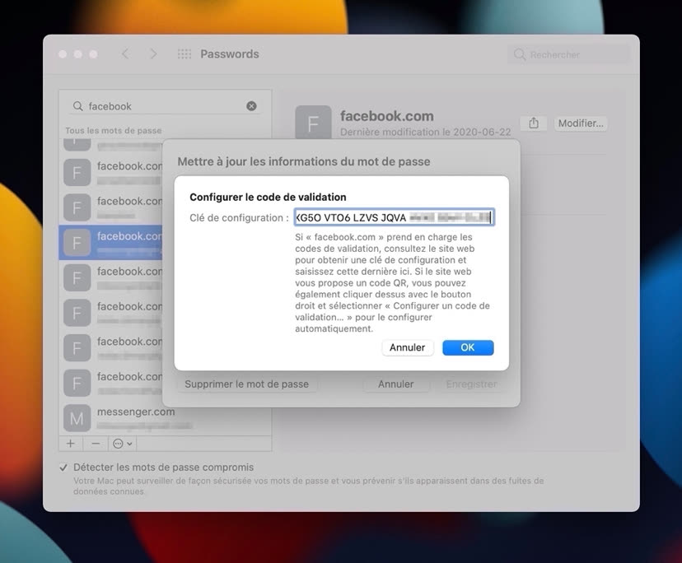Image resolution: width=682 pixels, height=563 pixels.
Task: Click the large F icon beside facebook.com title
Action: click(313, 123)
